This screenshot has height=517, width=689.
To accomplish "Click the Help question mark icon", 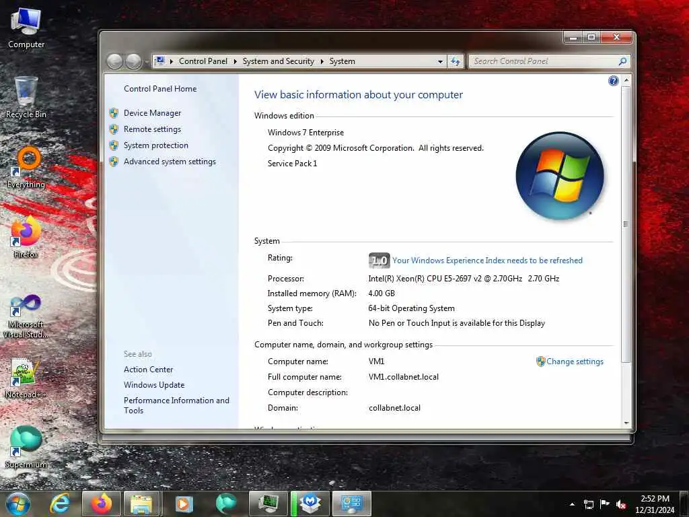I will coord(614,81).
